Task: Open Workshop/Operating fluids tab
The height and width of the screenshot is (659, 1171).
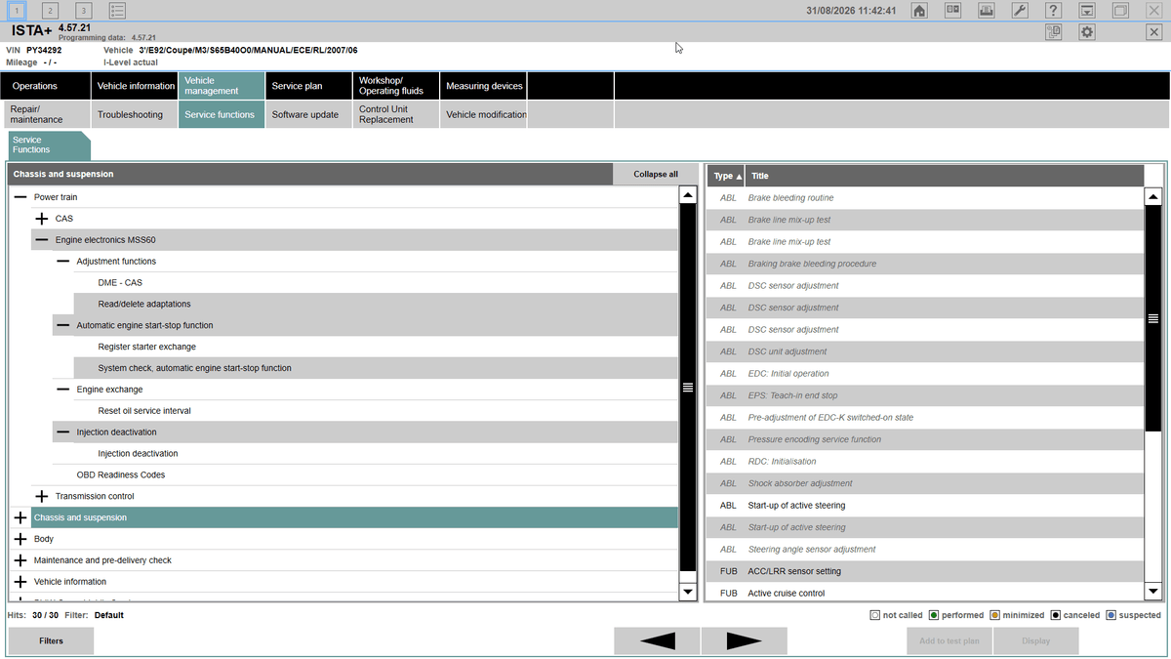Action: pyautogui.click(x=395, y=86)
